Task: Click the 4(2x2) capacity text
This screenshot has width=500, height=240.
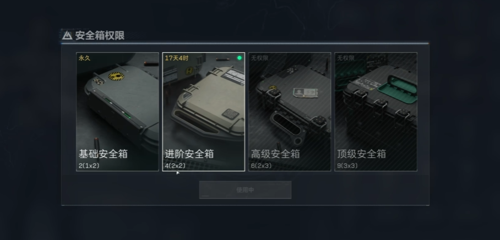Action: tap(175, 166)
